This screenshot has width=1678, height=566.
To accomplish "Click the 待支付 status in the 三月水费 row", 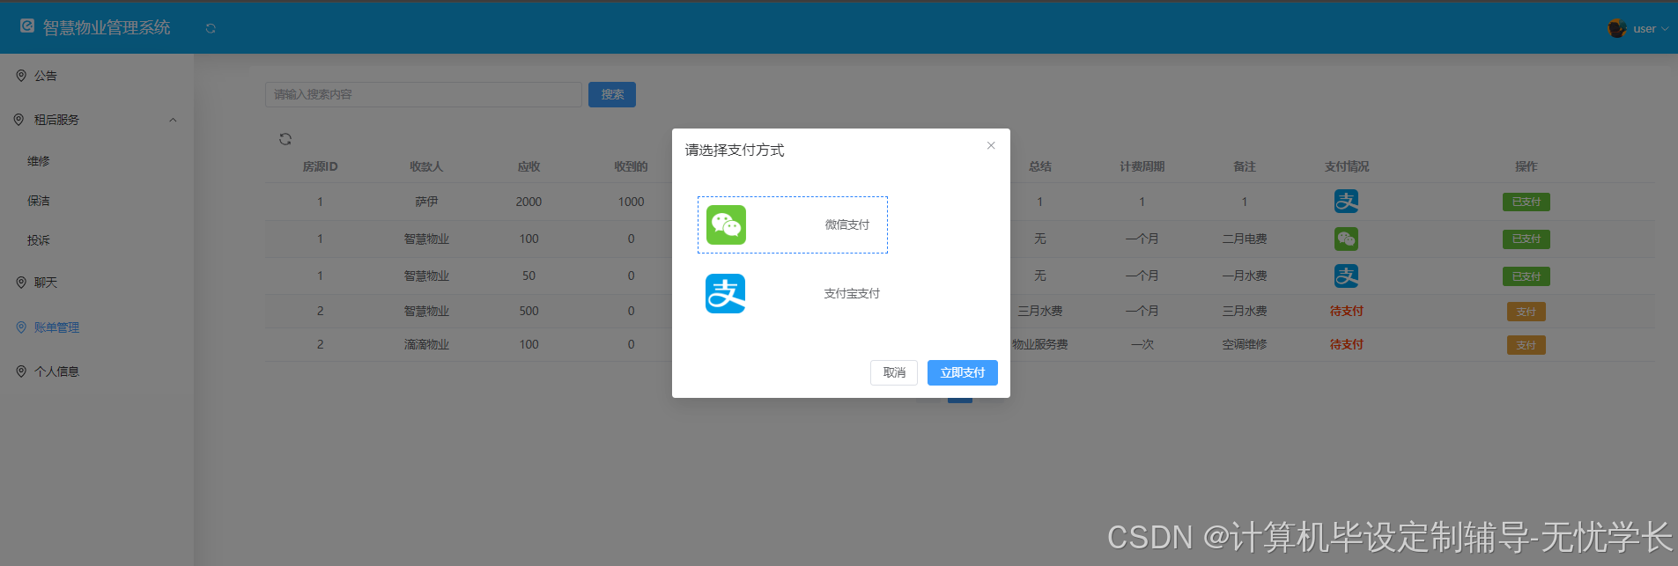I will [1346, 311].
